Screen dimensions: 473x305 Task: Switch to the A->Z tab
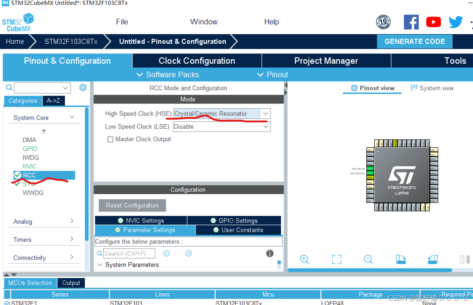[x=53, y=101]
